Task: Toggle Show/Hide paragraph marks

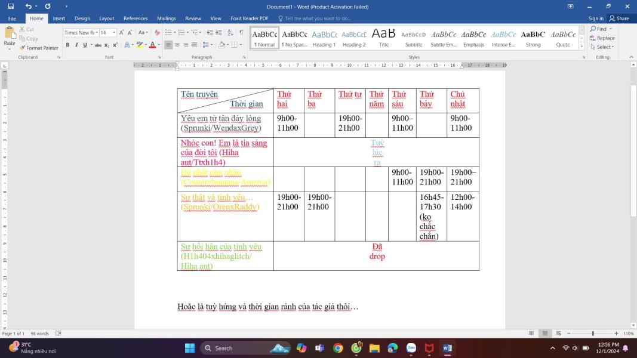Action: [x=241, y=33]
